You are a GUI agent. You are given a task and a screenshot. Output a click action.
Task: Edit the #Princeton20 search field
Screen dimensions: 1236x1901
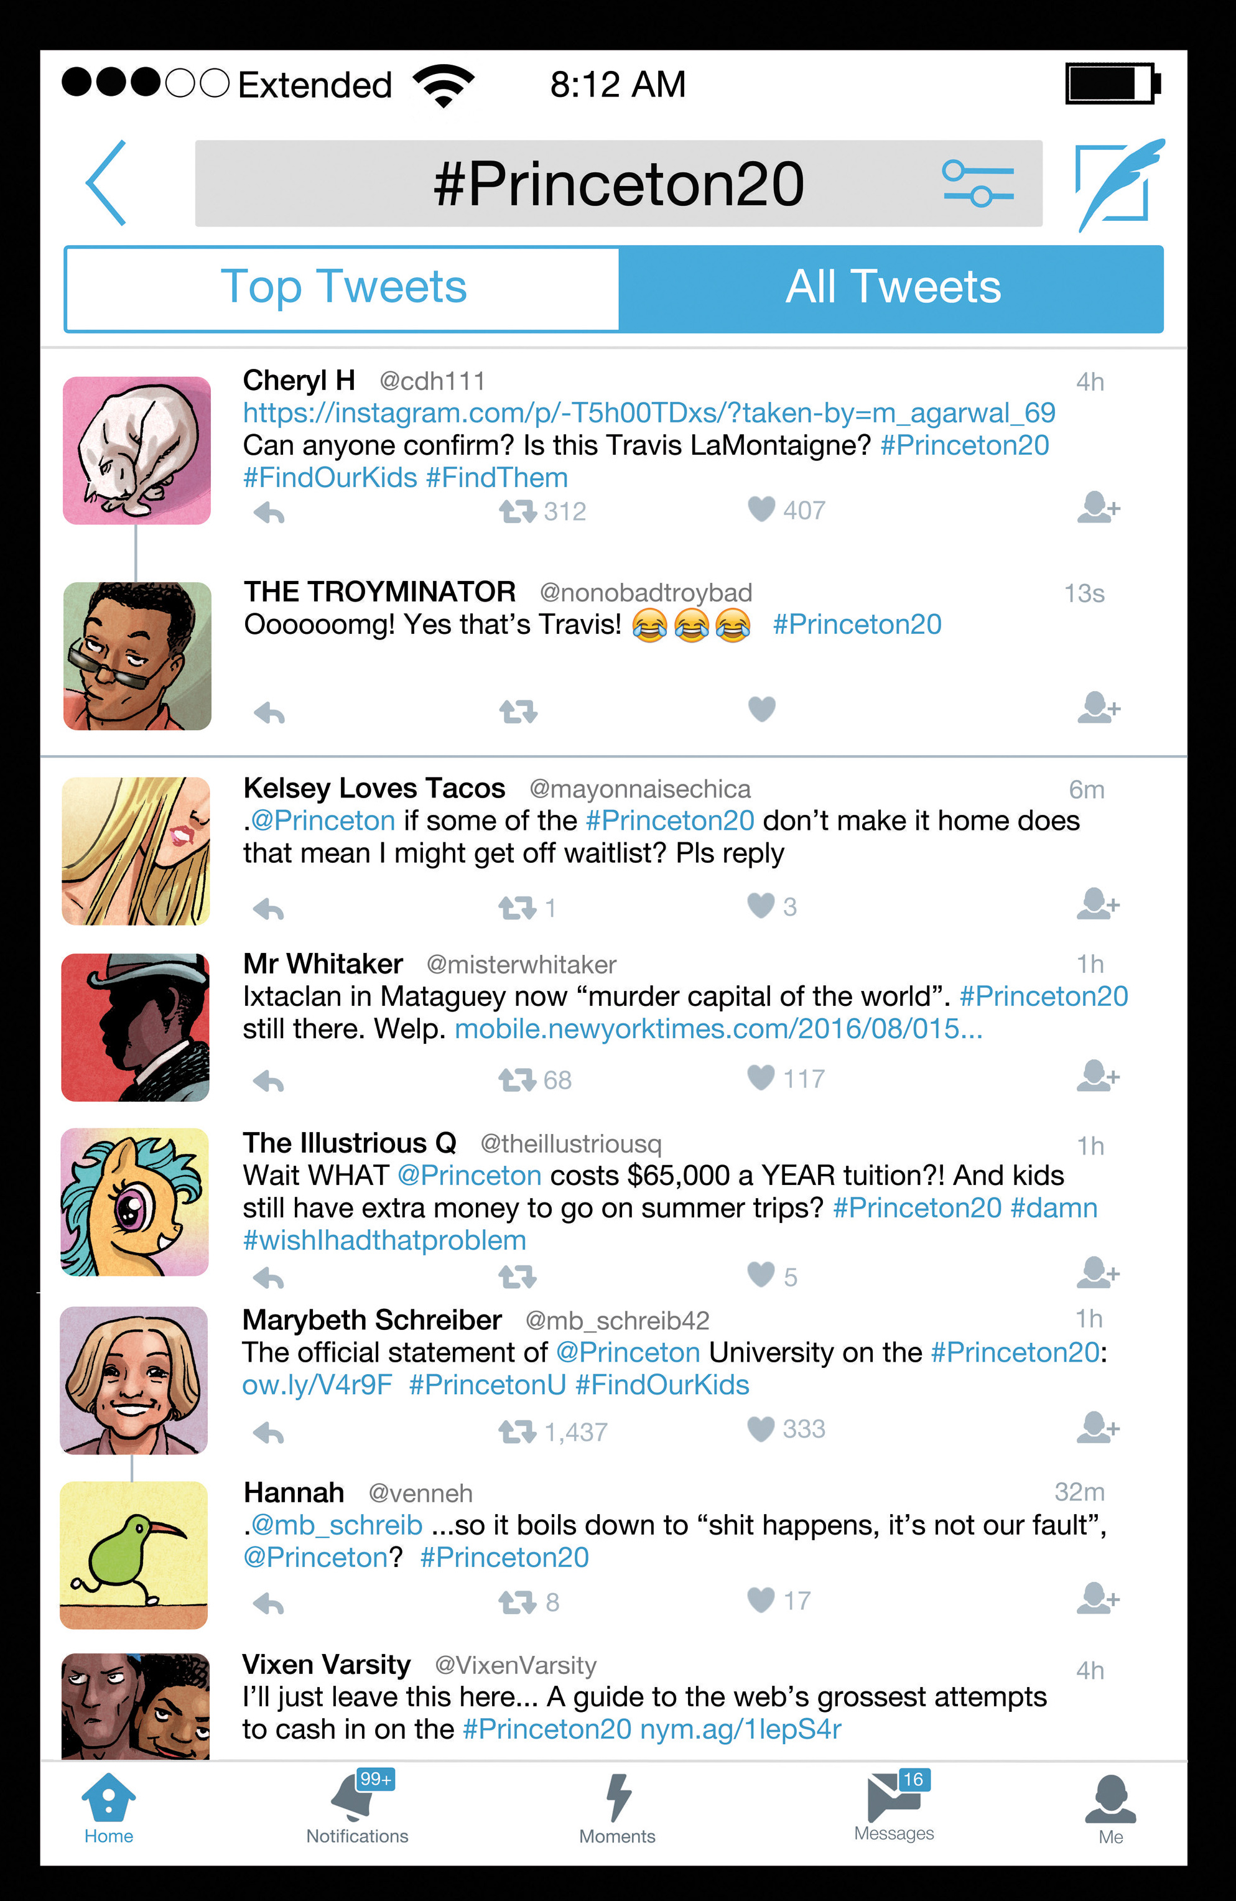(x=618, y=183)
